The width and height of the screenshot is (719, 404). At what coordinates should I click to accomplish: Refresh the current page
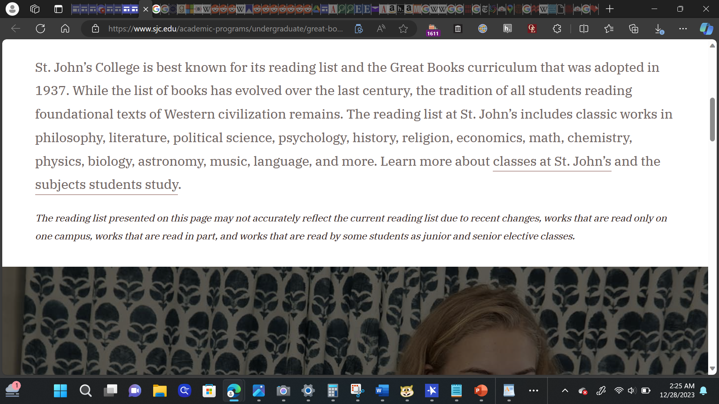click(x=40, y=28)
